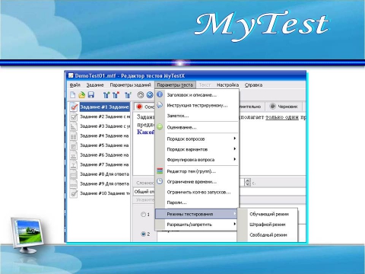Open the Задание menu

pos(95,85)
